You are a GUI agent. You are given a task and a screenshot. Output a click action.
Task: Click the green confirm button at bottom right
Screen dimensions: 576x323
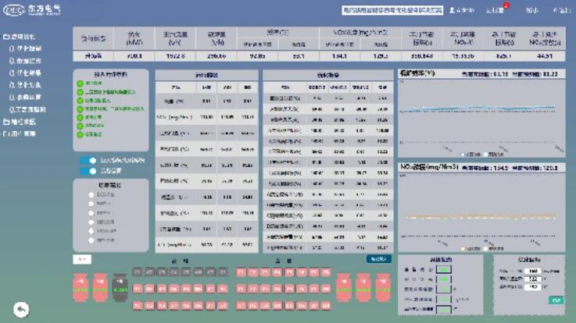point(555,300)
